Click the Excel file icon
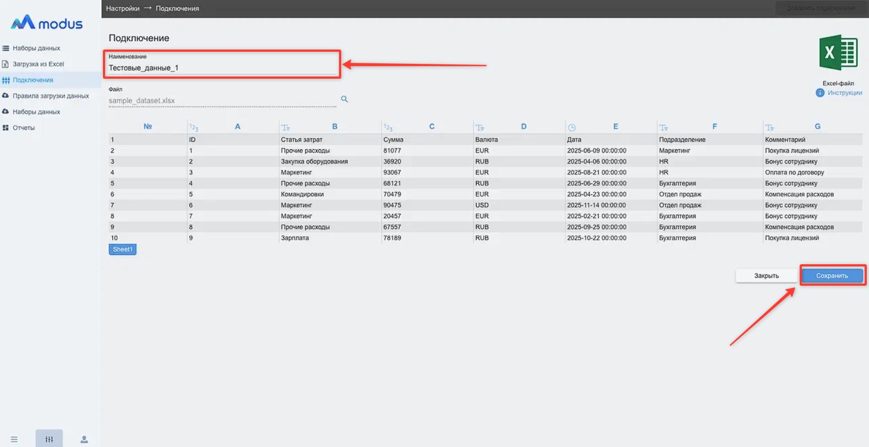This screenshot has height=447, width=869. click(838, 53)
